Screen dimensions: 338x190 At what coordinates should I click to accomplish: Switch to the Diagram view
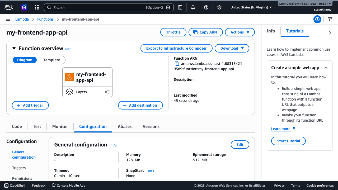pos(25,60)
